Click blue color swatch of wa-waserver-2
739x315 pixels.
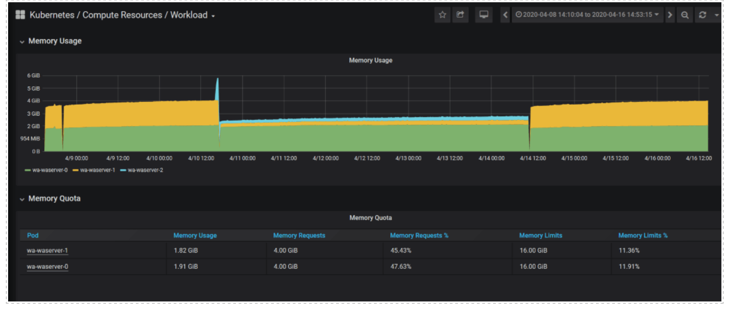coord(123,170)
